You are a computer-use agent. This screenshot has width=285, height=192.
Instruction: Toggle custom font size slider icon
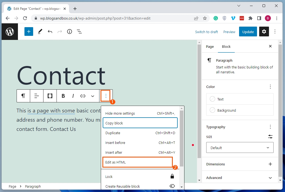(x=270, y=137)
